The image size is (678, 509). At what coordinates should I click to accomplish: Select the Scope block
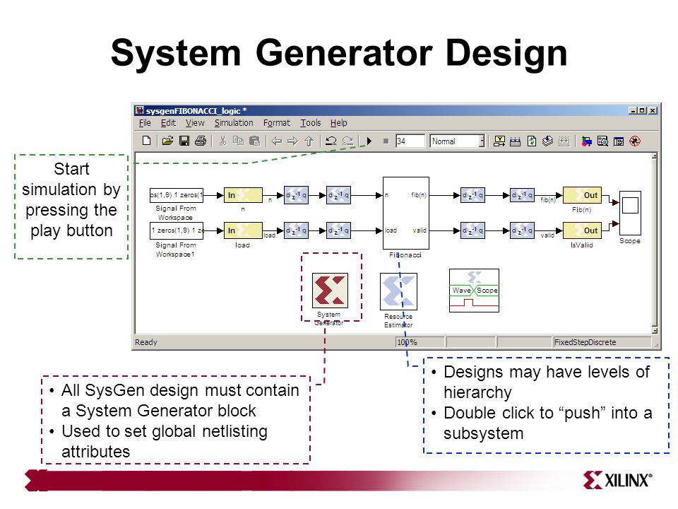click(630, 213)
